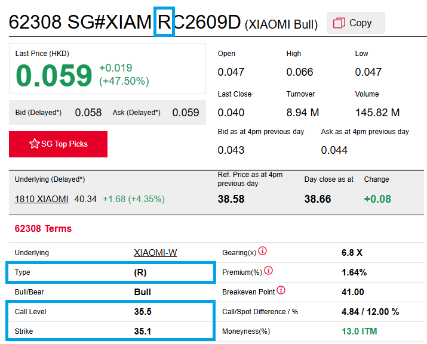Click the Premium(%) info icon

268,271
